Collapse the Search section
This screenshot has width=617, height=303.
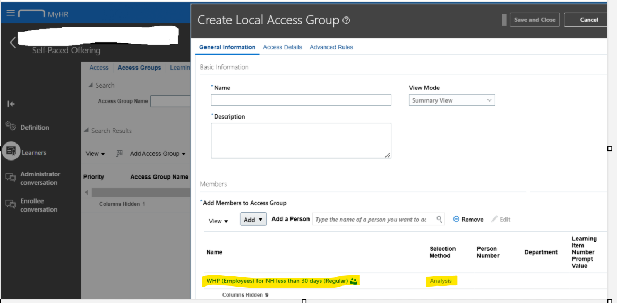pos(90,85)
